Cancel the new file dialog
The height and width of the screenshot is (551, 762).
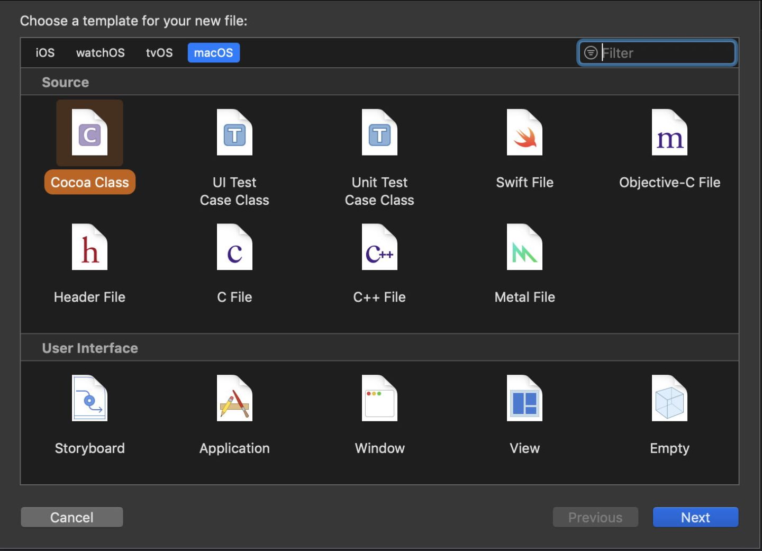[72, 517]
